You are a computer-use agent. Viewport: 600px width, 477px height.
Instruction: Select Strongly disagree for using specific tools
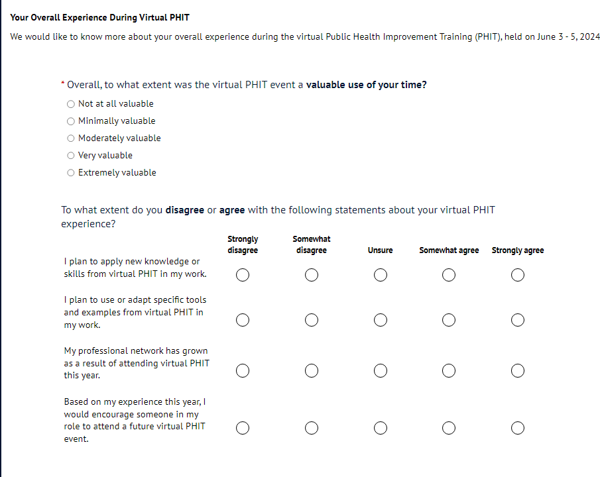click(x=243, y=320)
